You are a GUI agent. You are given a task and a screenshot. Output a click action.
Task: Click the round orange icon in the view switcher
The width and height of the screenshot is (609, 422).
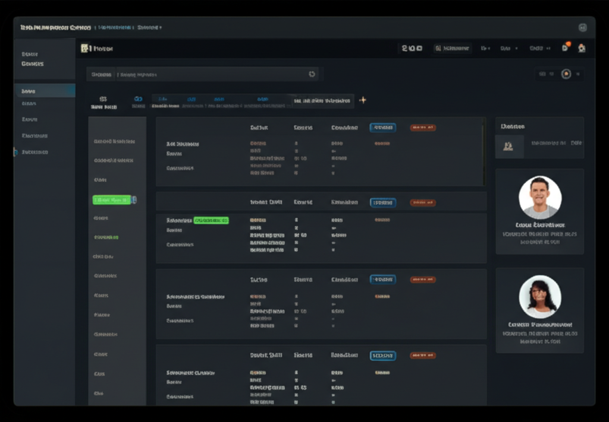566,74
